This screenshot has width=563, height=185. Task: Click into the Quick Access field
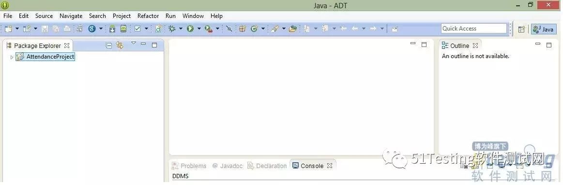coord(473,29)
